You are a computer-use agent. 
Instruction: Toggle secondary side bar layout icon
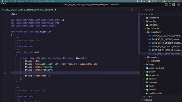coord(173,5)
